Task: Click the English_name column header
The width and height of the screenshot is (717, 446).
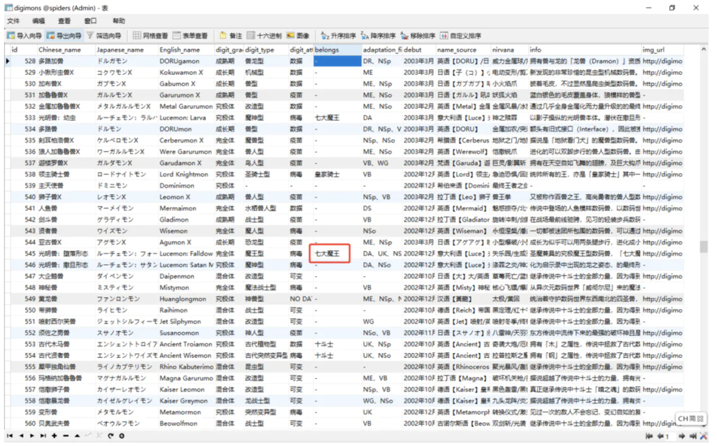Action: click(186, 50)
